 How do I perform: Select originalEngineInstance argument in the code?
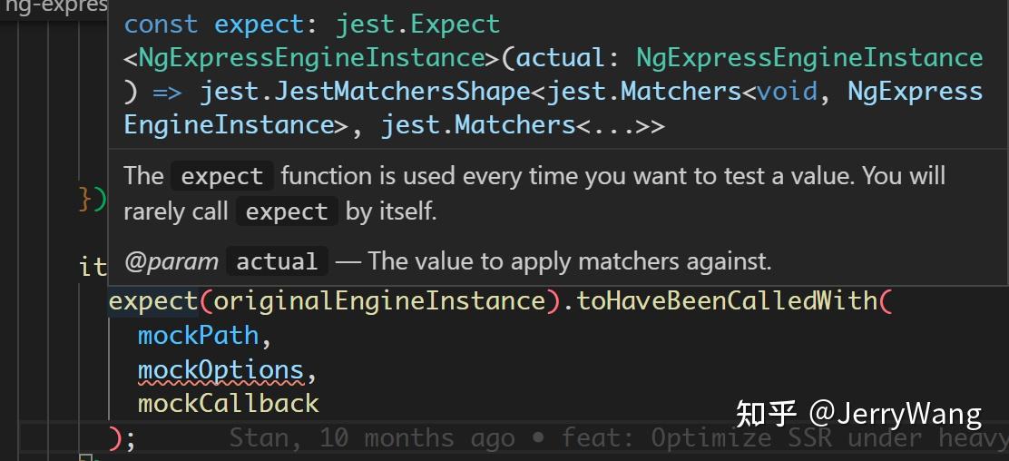click(x=379, y=300)
